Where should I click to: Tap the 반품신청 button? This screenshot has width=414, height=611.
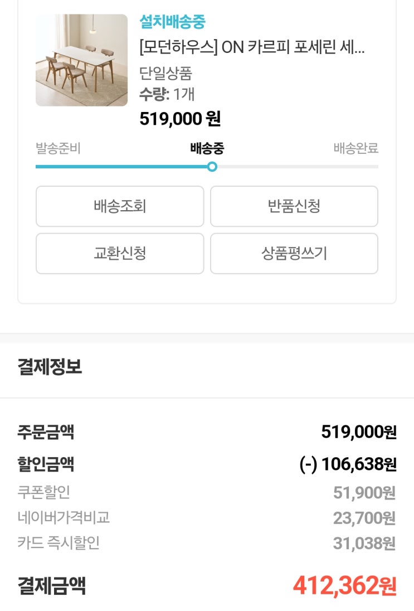(294, 206)
